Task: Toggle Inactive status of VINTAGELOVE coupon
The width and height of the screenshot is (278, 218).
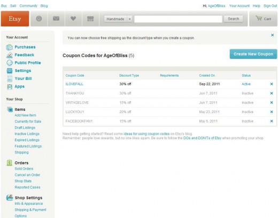Action: pyautogui.click(x=248, y=102)
